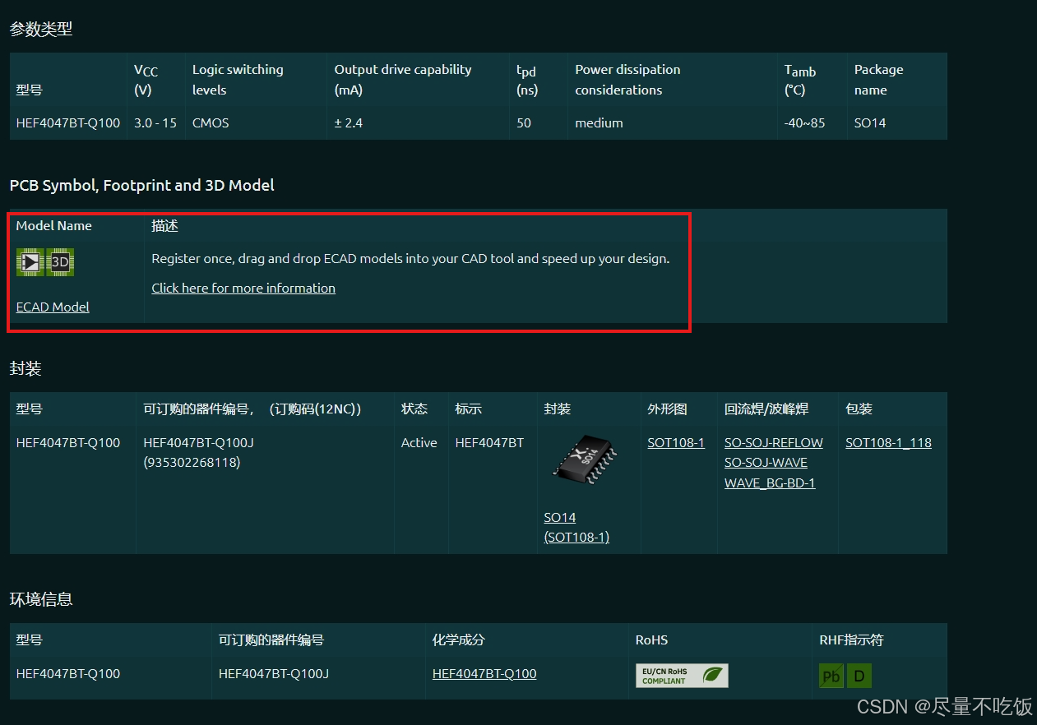Click the 'Package name' column header

(878, 80)
